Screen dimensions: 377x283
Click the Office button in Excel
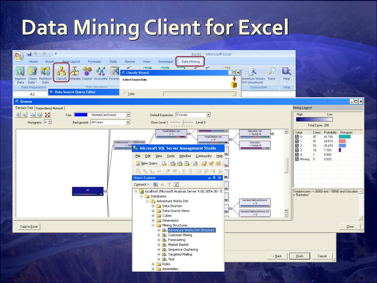click(x=18, y=57)
